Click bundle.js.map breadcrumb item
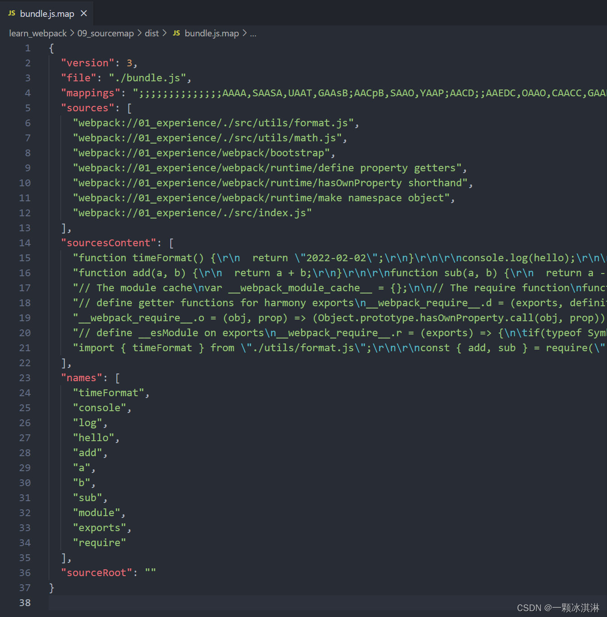607x617 pixels. 212,33
